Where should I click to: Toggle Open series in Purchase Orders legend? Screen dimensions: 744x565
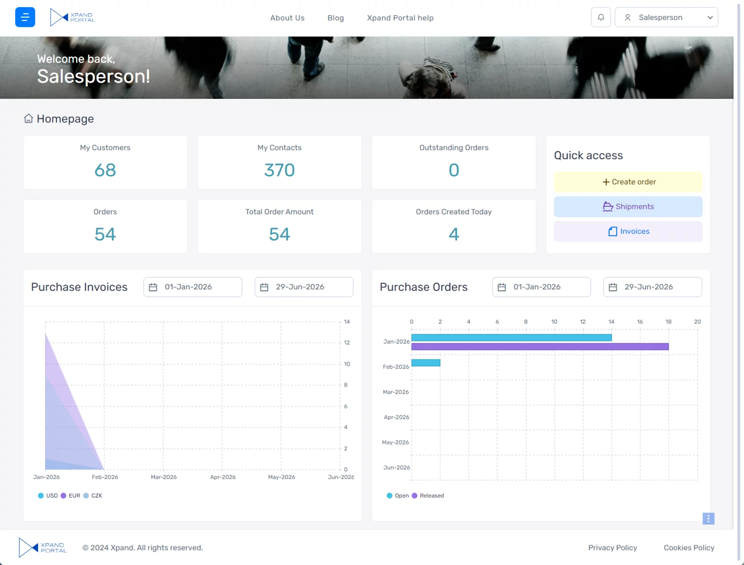coord(397,496)
